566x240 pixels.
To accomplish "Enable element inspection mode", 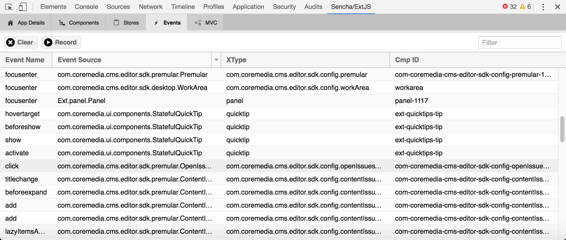I will 9,7.
